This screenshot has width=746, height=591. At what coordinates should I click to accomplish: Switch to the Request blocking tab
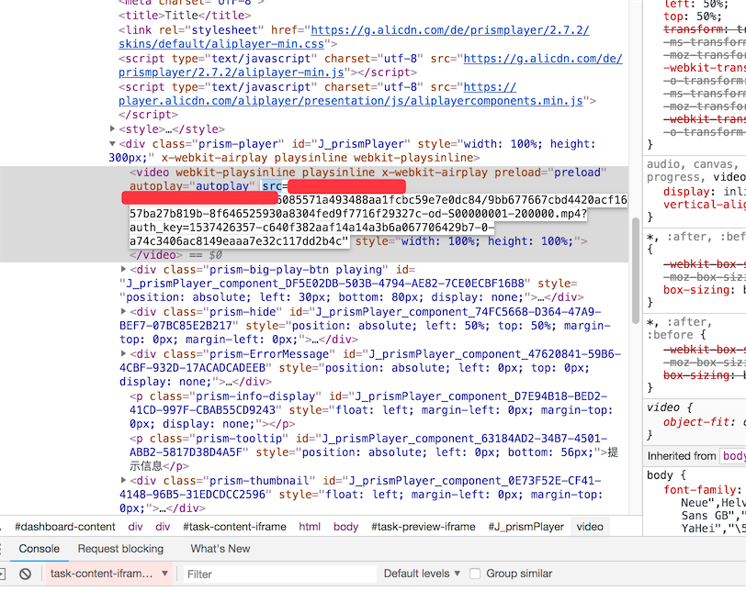click(120, 548)
